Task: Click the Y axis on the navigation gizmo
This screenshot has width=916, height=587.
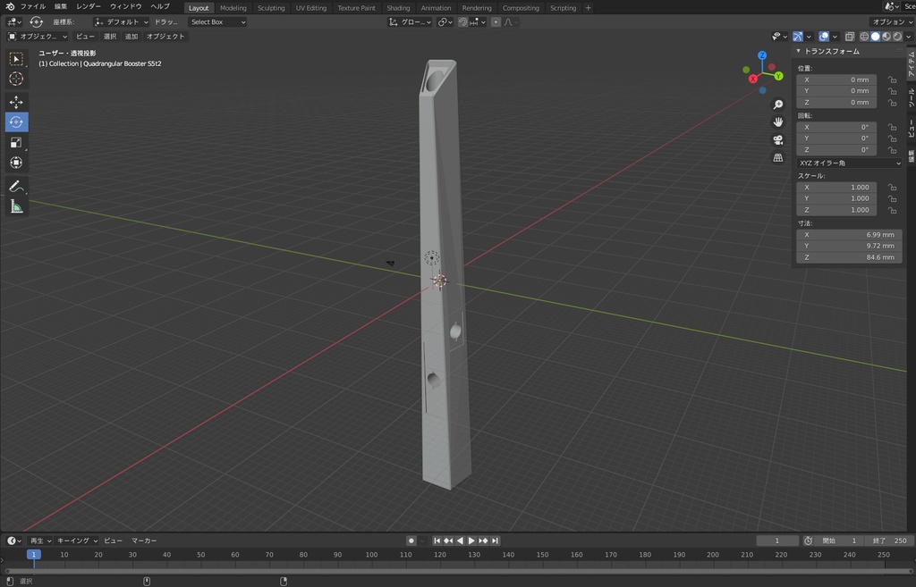Action: pos(779,76)
